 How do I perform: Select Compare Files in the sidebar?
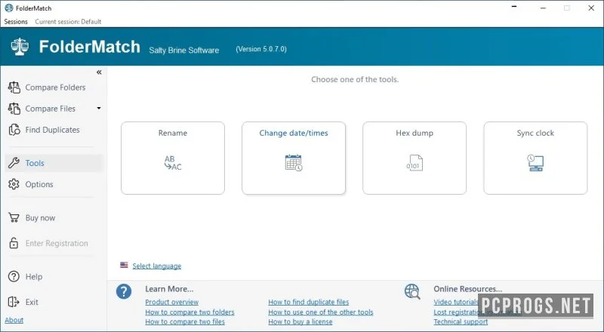pyautogui.click(x=51, y=109)
